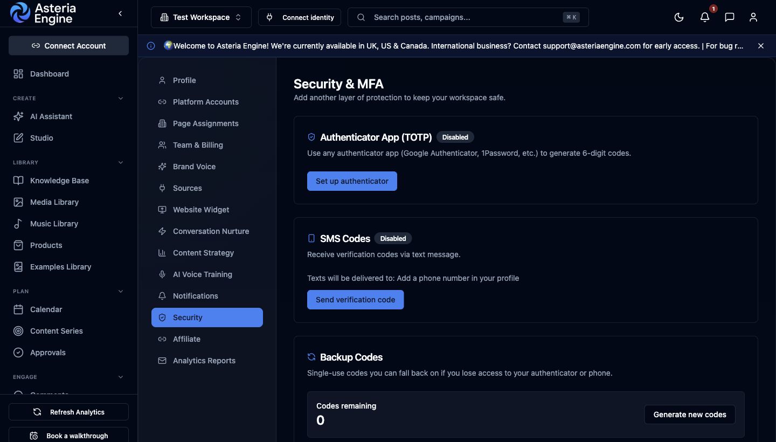Open the Media Library image icon

tap(18, 202)
